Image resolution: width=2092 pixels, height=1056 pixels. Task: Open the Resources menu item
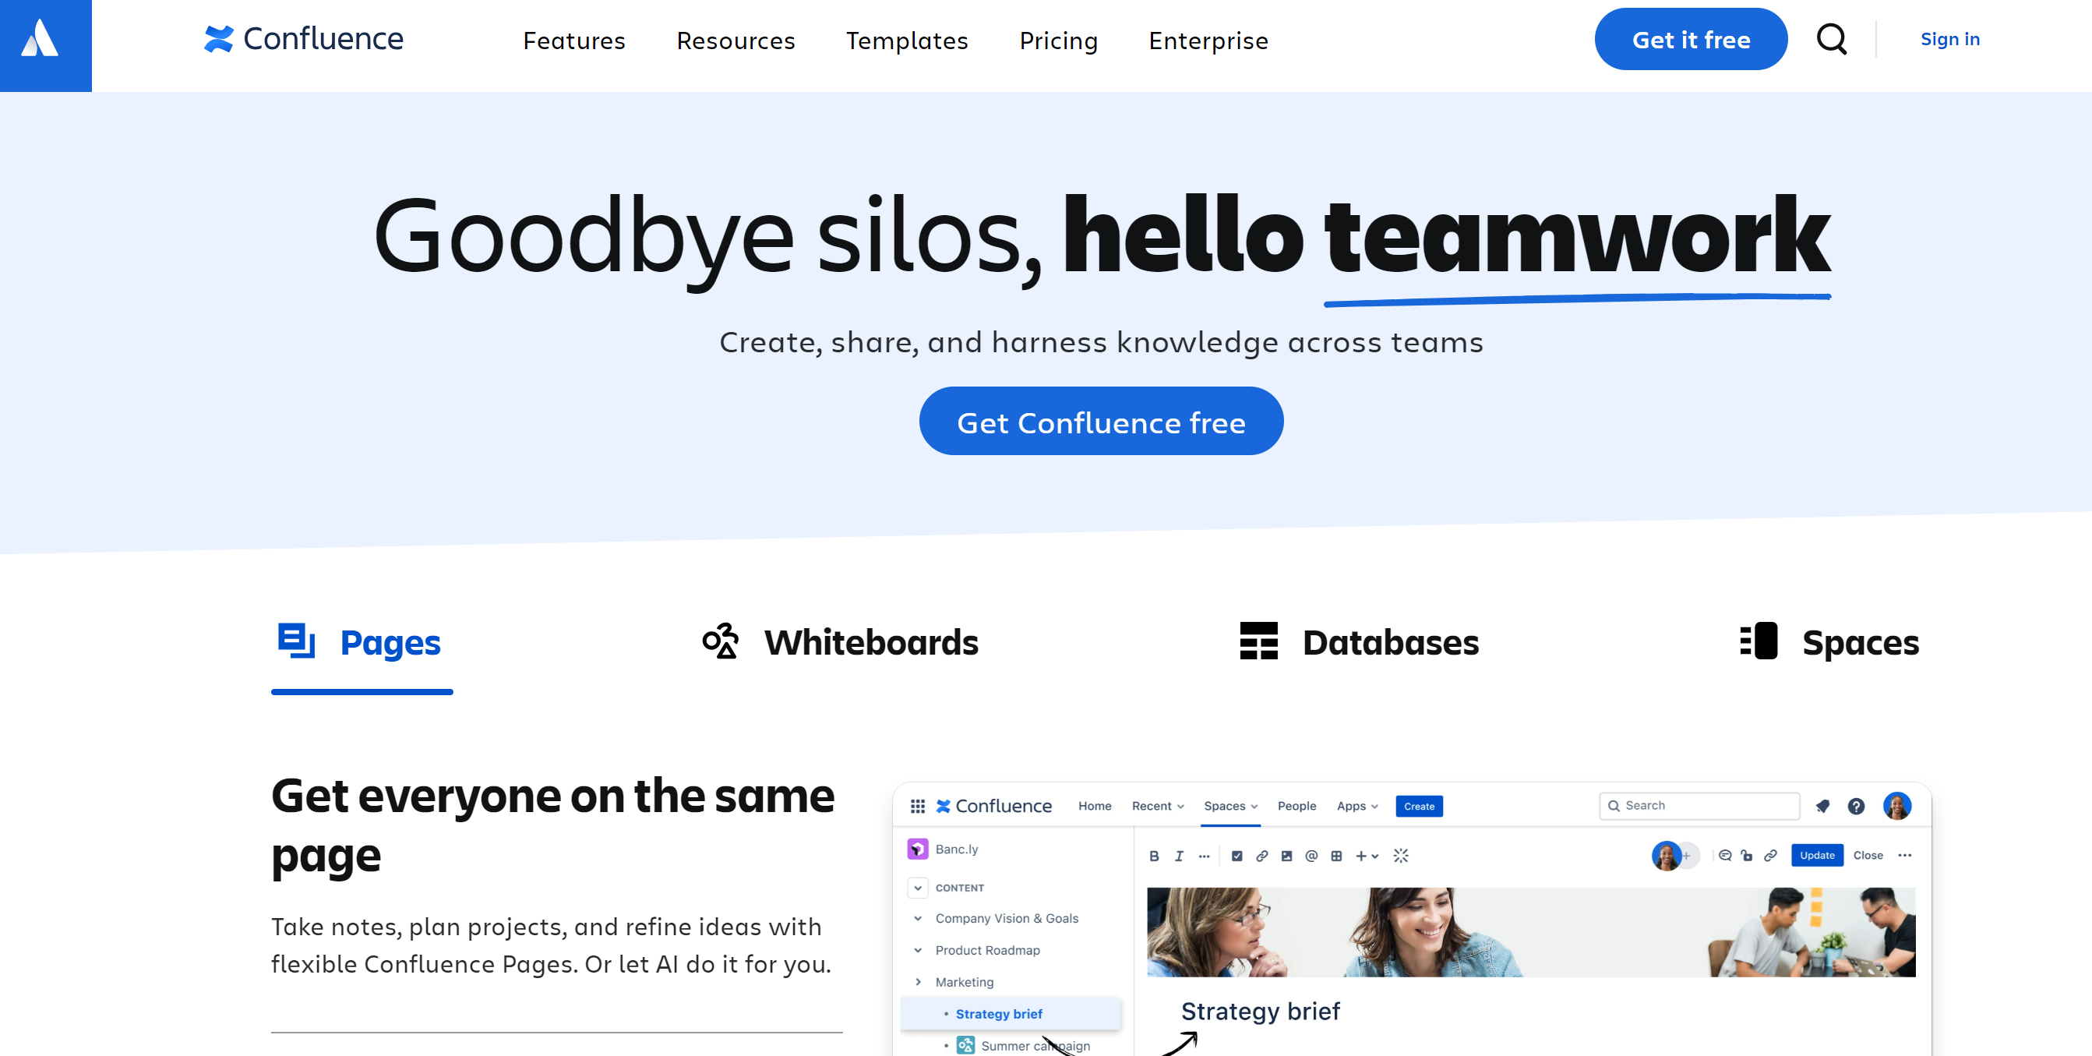735,39
